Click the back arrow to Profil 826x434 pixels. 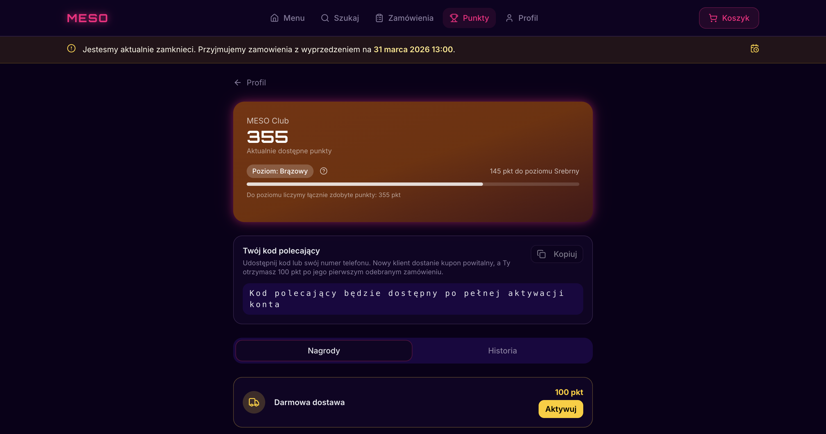238,83
